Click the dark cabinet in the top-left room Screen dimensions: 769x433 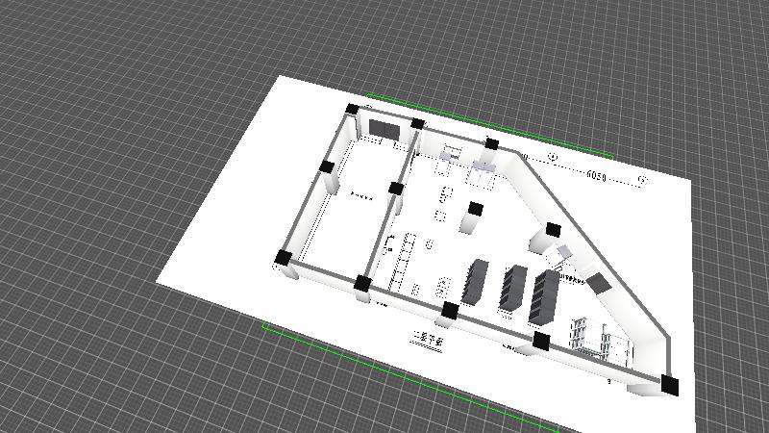pyautogui.click(x=384, y=129)
